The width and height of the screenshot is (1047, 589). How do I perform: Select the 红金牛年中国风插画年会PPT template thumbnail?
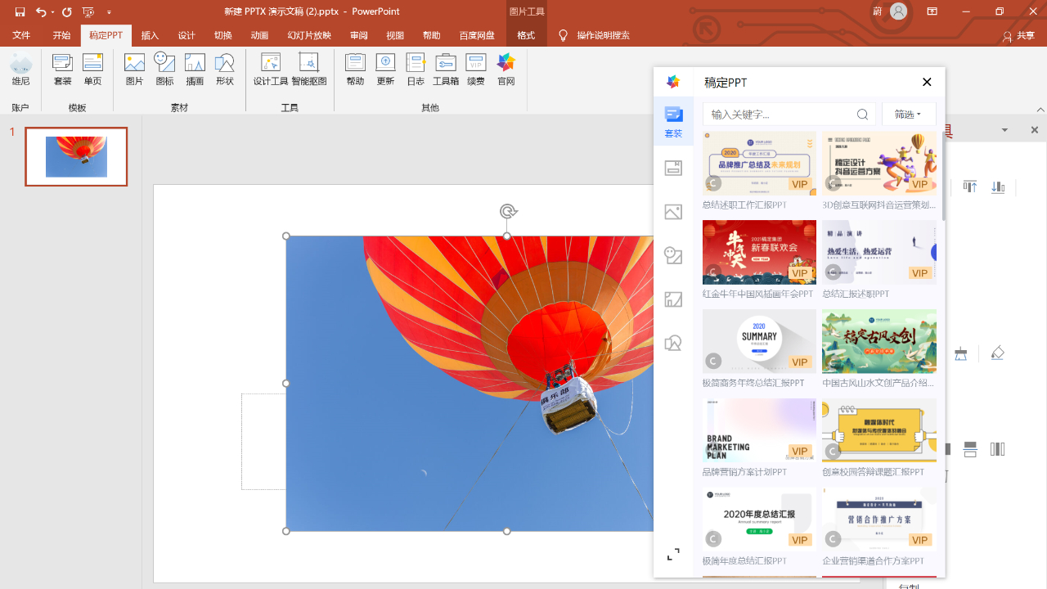759,252
